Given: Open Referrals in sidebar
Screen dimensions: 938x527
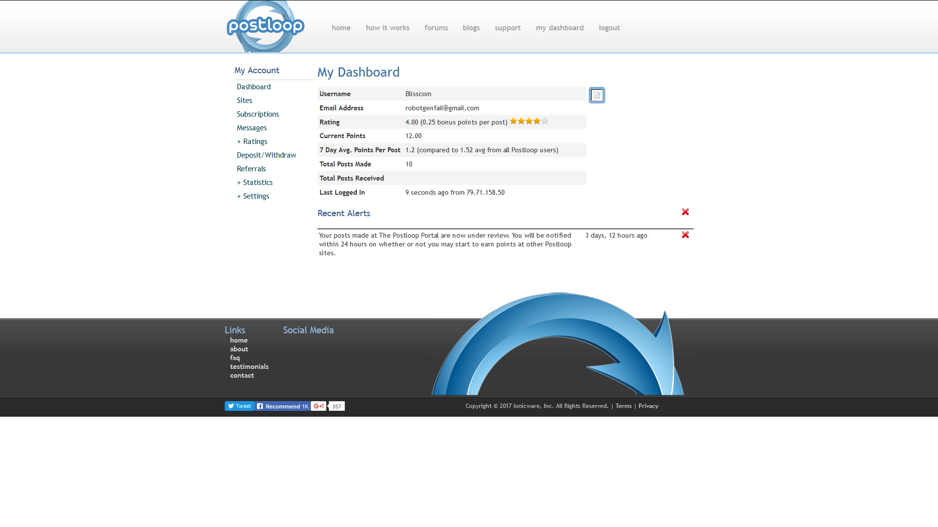Looking at the screenshot, I should coord(251,169).
